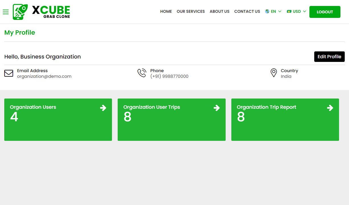Click the XCUBE Grab Clone logo text
Viewport: 349px width, 205px height.
coord(51,12)
